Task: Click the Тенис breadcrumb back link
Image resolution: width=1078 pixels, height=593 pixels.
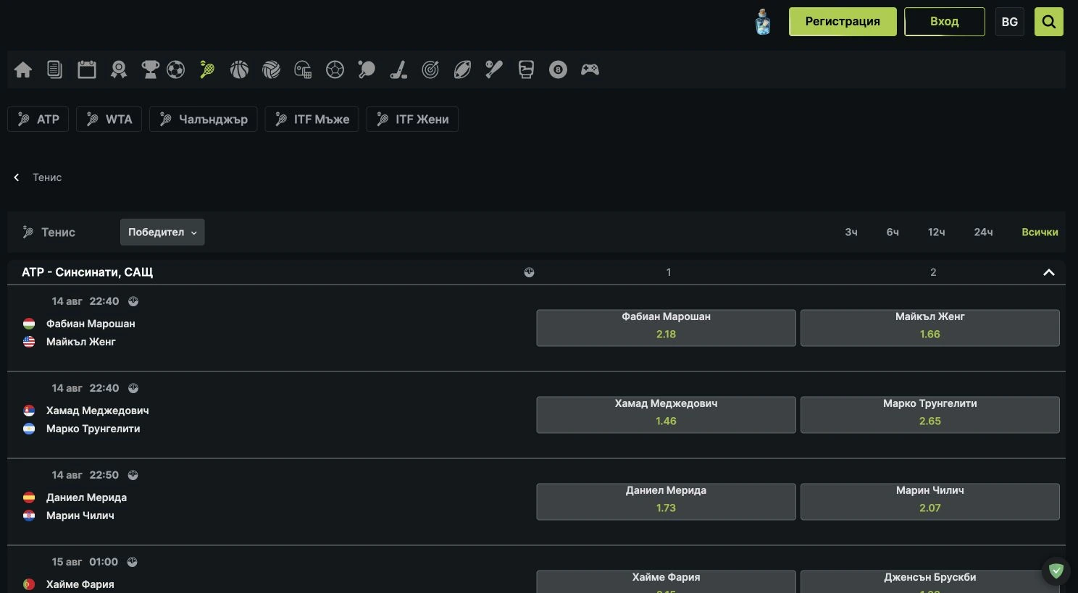Action: tap(47, 177)
